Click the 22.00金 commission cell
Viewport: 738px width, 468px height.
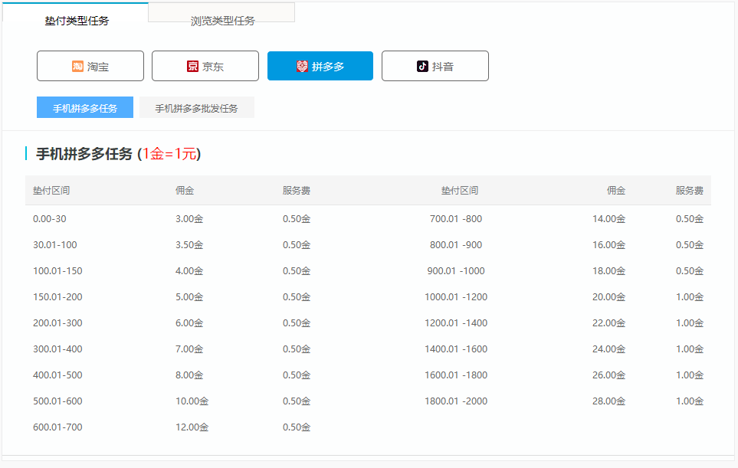(608, 323)
